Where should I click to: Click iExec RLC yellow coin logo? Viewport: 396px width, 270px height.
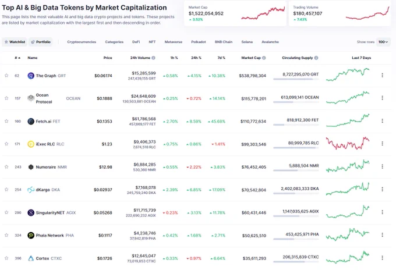click(x=31, y=144)
